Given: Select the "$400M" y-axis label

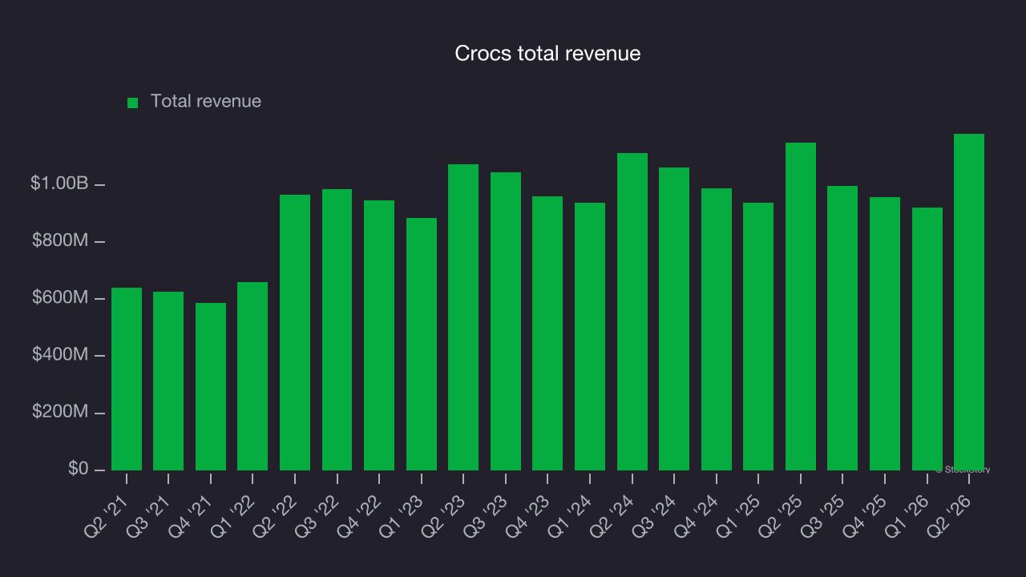Looking at the screenshot, I should (60, 355).
